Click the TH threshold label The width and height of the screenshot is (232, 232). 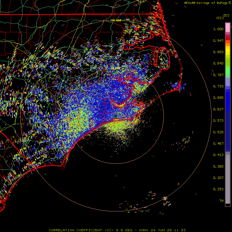tap(221, 201)
